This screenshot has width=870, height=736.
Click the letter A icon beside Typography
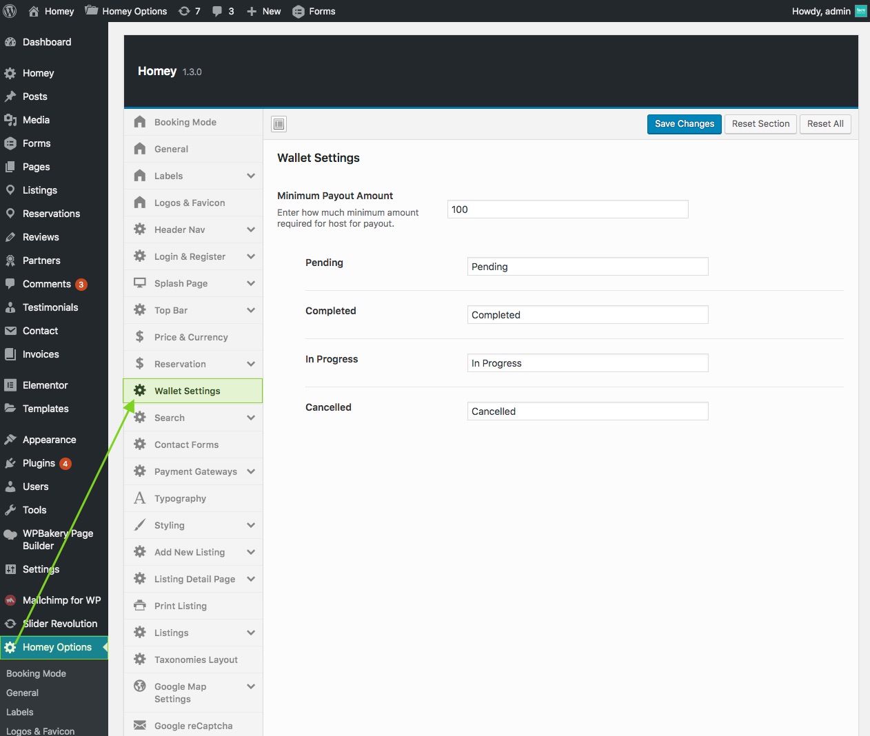click(140, 498)
